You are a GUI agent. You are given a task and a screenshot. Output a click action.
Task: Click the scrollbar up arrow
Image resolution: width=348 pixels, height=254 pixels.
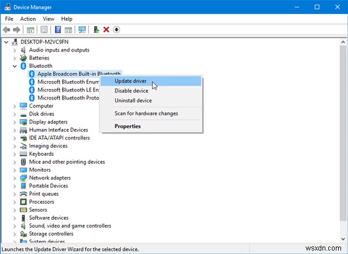click(x=343, y=42)
